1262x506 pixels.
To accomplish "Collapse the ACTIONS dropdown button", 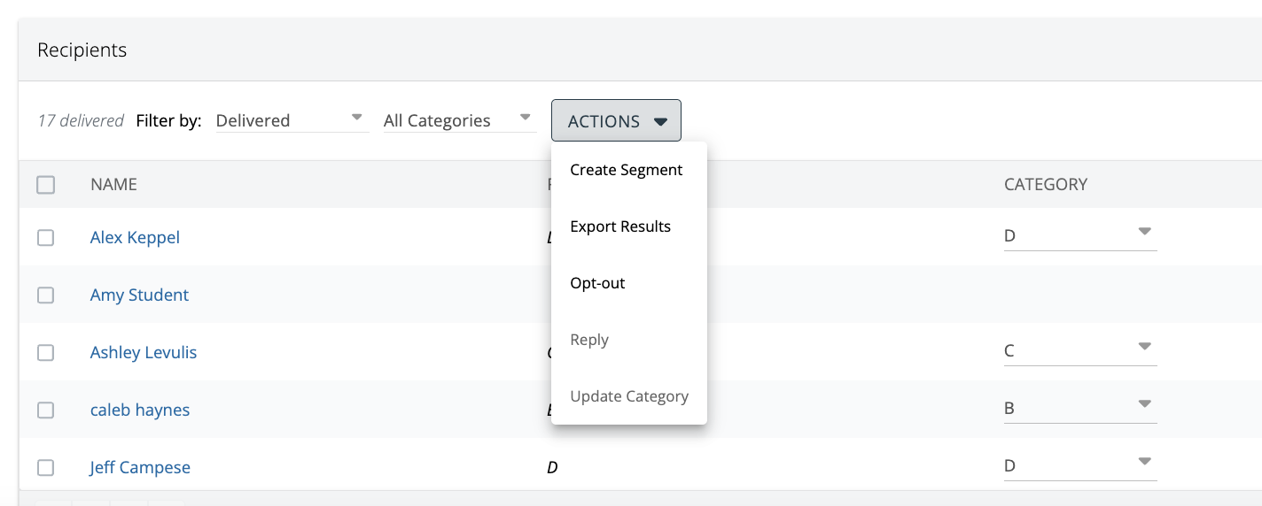I will point(616,121).
